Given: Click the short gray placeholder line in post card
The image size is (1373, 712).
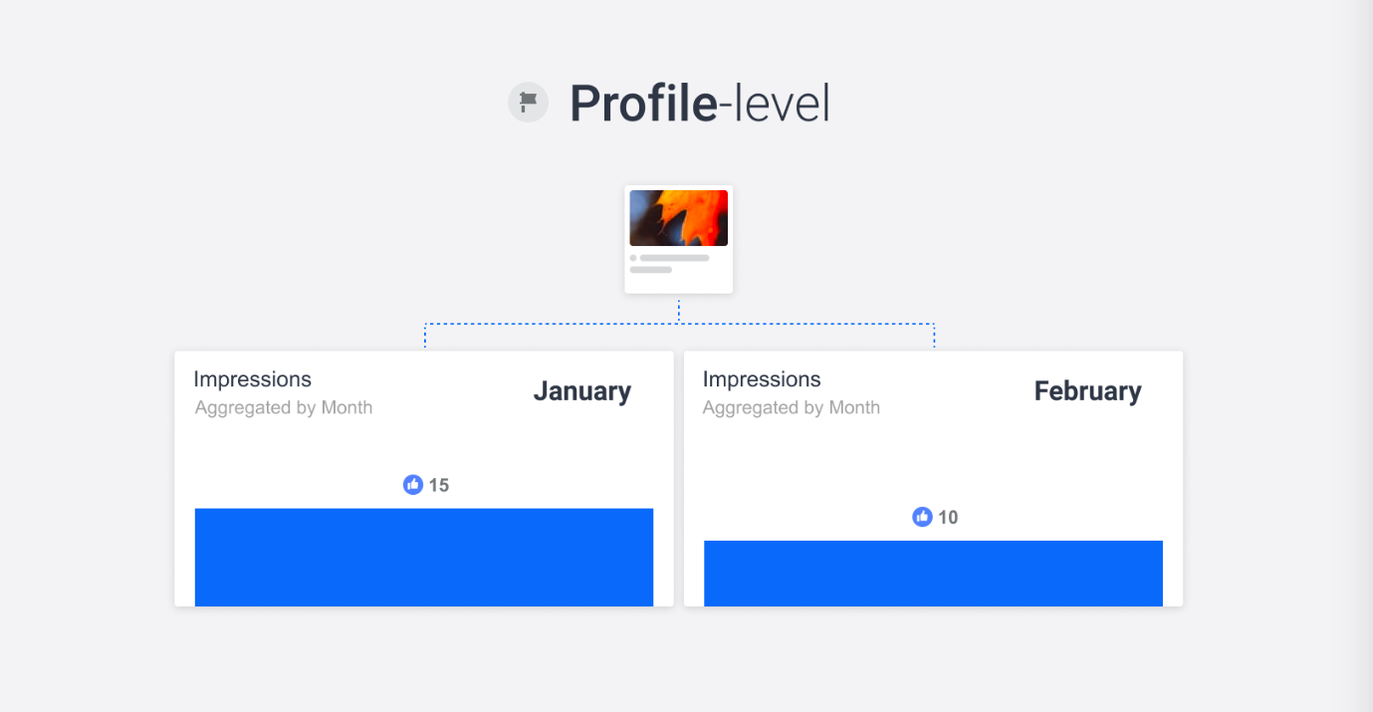Looking at the screenshot, I should point(651,269).
